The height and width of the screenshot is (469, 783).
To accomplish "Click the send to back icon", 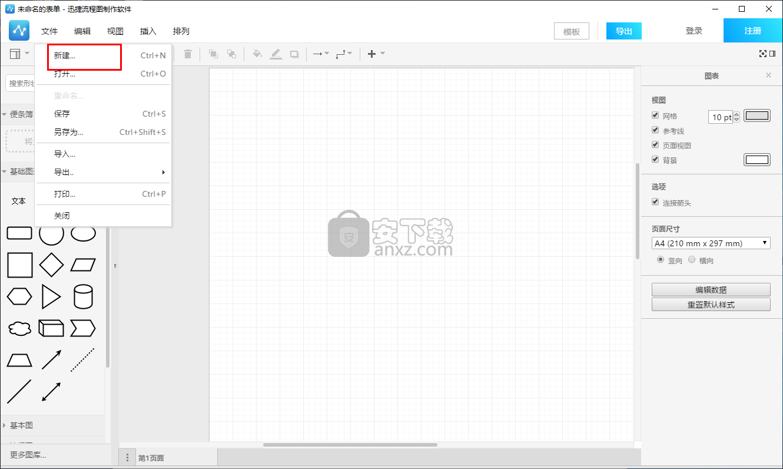I will pyautogui.click(x=231, y=54).
